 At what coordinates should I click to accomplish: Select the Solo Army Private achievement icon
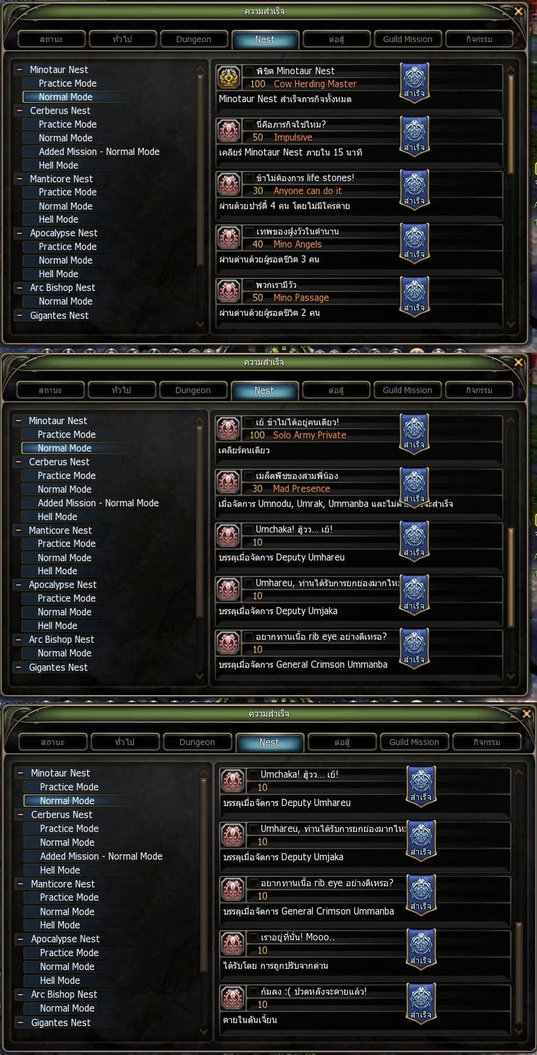[x=228, y=429]
